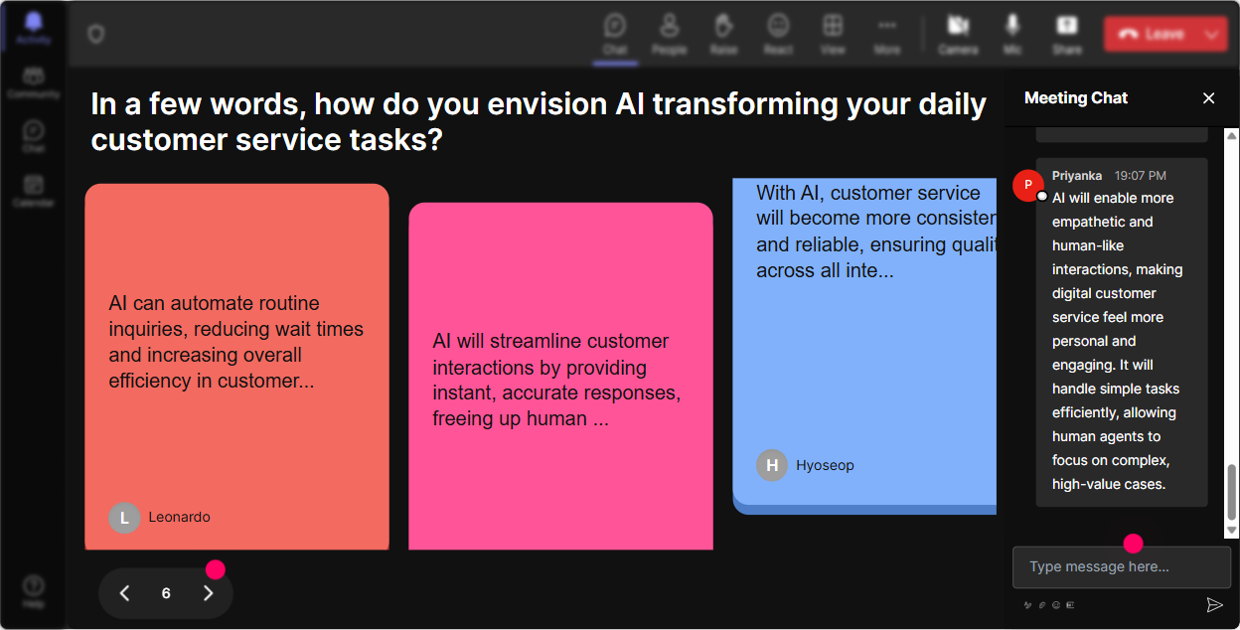
Task: Show the People list from the toolbar
Action: pos(670,34)
